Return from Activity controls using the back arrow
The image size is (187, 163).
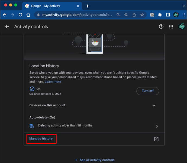click(7, 27)
